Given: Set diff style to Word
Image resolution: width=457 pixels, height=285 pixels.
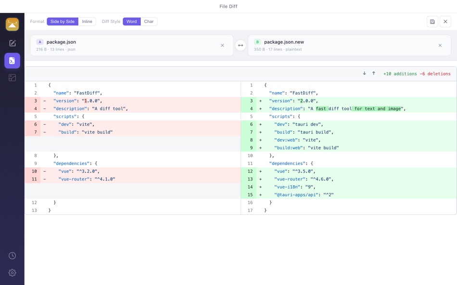Looking at the screenshot, I should 131,22.
